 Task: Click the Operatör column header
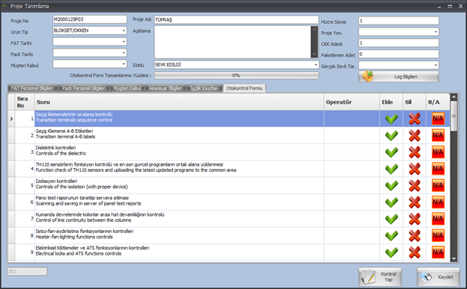coord(352,102)
